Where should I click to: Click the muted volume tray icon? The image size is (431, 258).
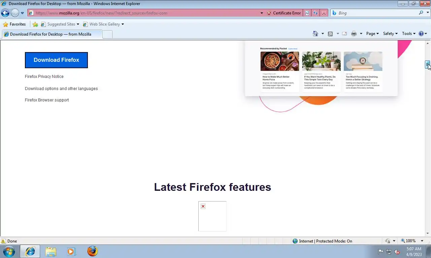pyautogui.click(x=397, y=252)
